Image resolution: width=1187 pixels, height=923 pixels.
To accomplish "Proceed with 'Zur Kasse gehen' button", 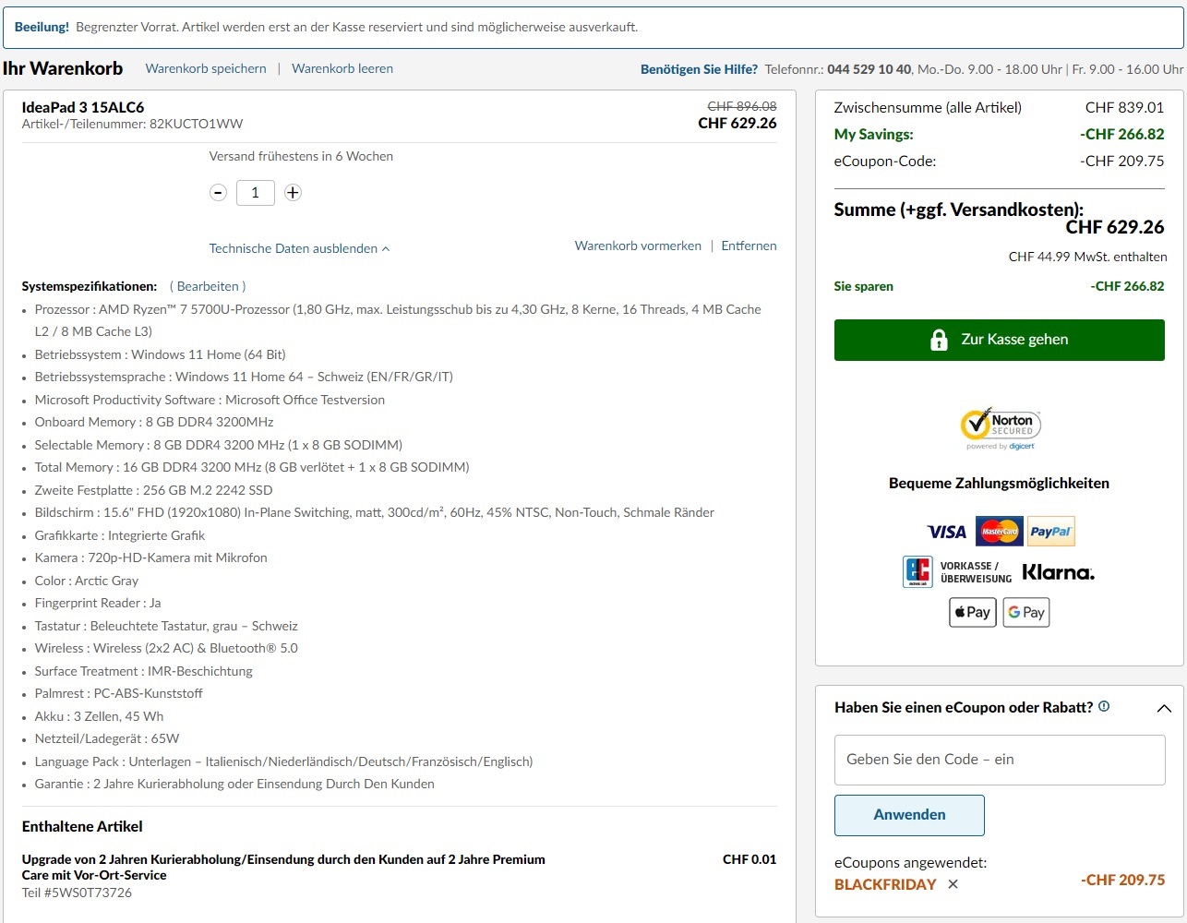I will point(999,340).
